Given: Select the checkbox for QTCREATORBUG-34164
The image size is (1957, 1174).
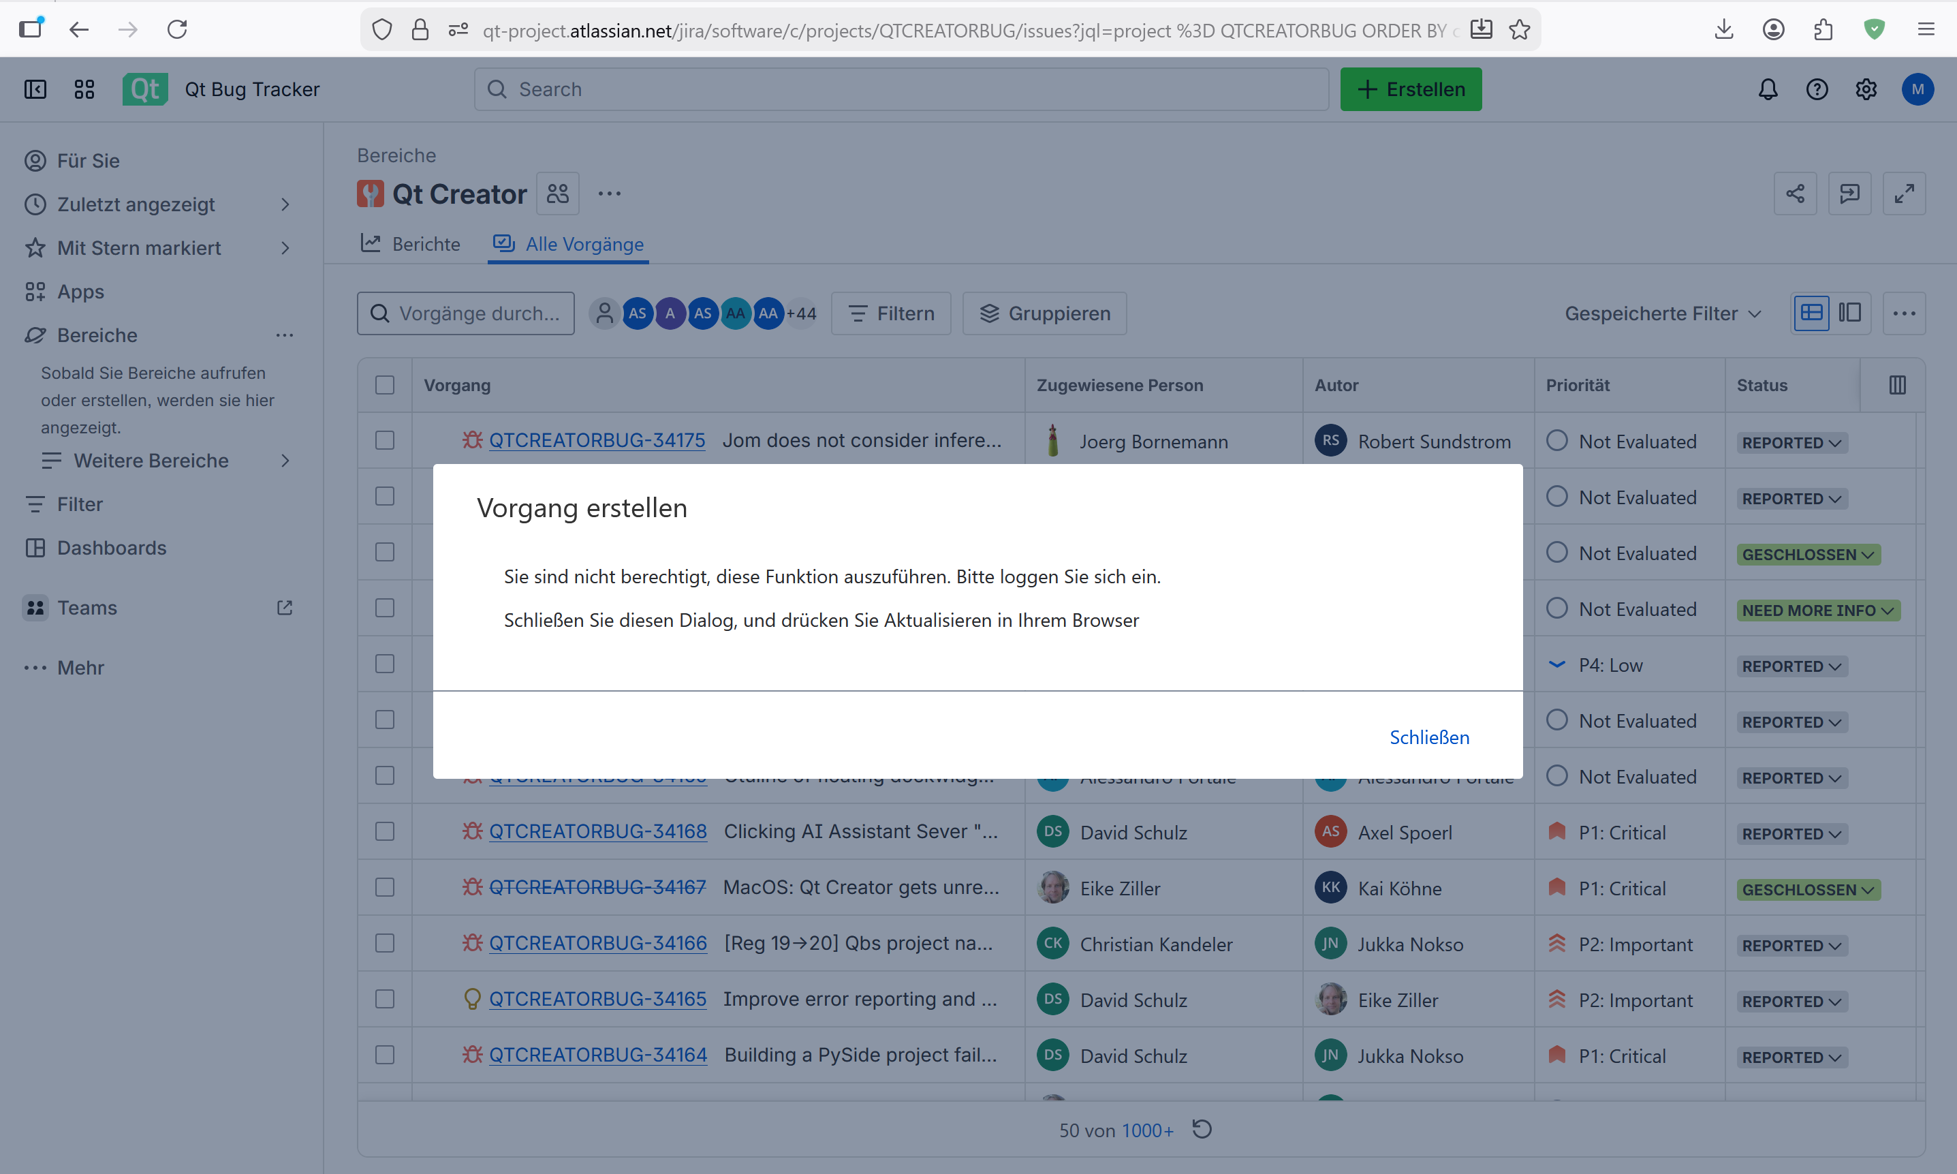Looking at the screenshot, I should tap(384, 1055).
